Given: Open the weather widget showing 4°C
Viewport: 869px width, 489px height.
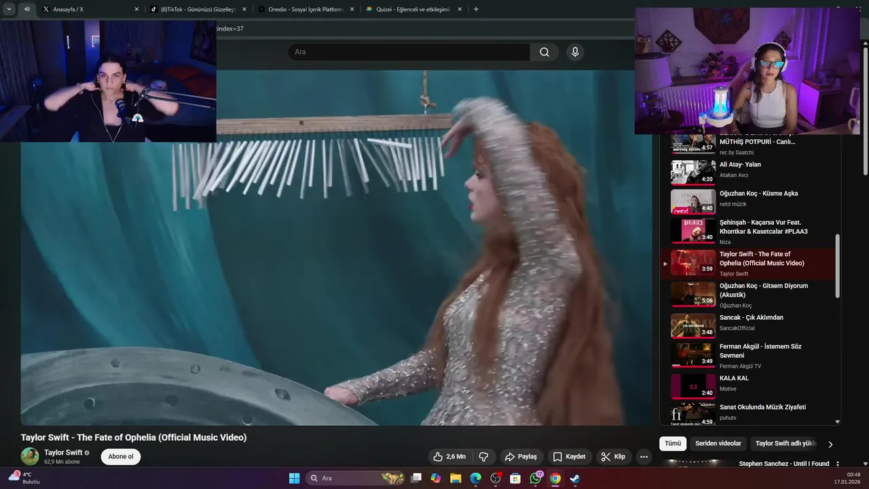Looking at the screenshot, I should pos(24,478).
